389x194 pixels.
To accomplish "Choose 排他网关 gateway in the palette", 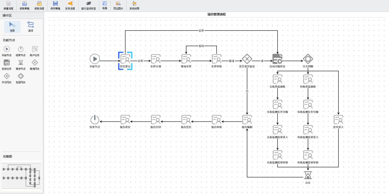I will [35, 64].
